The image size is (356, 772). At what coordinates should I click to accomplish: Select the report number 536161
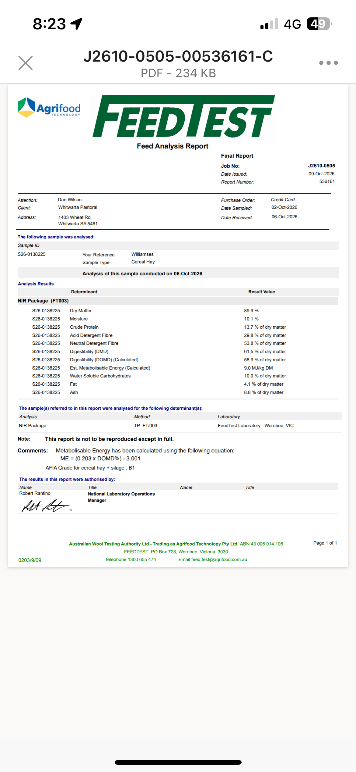(327, 181)
